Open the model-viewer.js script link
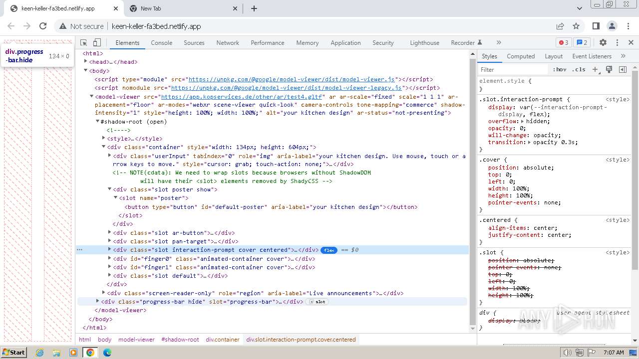 point(292,79)
